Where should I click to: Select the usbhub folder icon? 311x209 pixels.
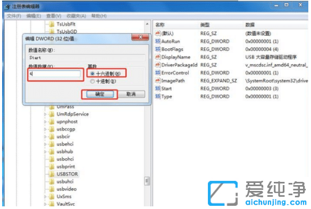pyautogui.click(x=52, y=152)
